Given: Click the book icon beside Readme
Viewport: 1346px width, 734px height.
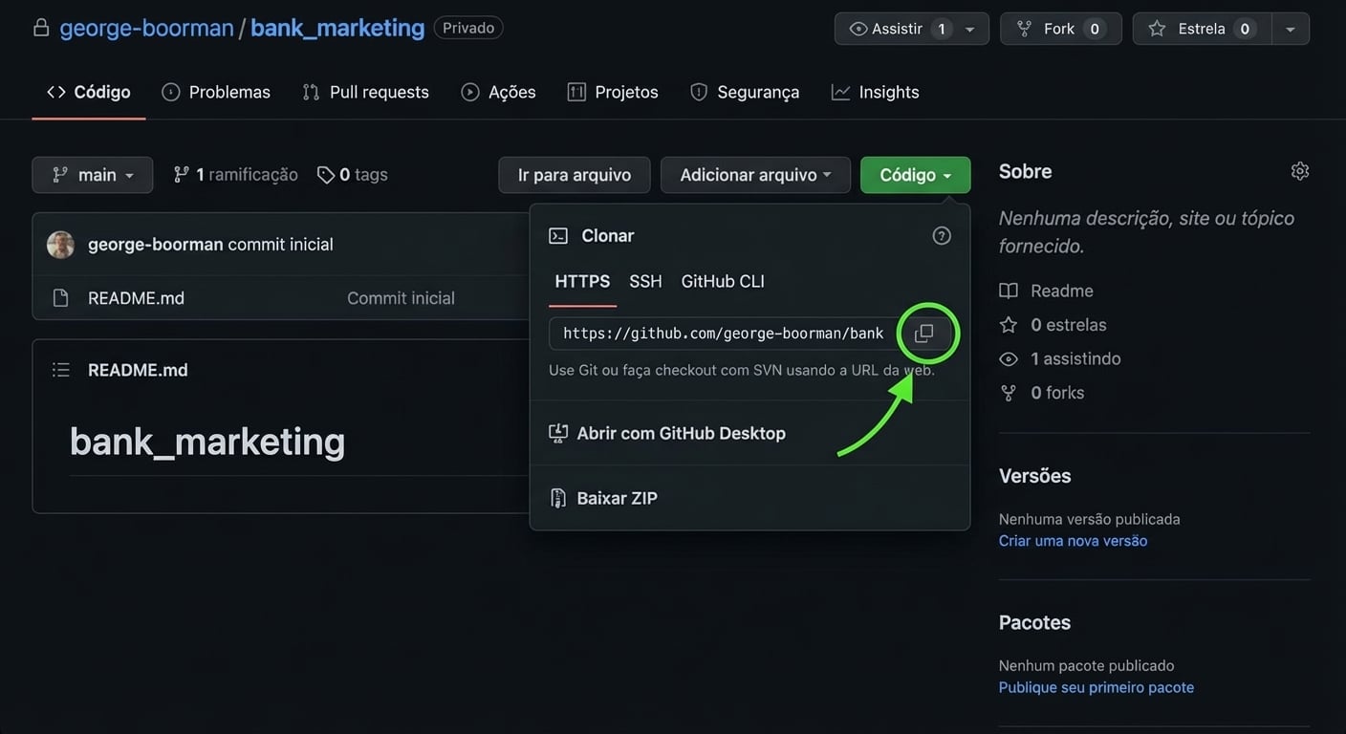Looking at the screenshot, I should coord(1009,291).
